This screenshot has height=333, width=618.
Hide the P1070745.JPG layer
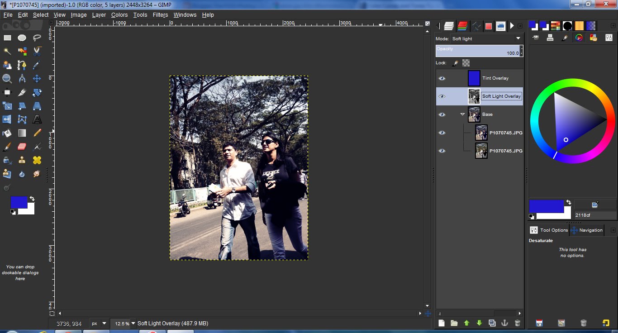(x=442, y=133)
